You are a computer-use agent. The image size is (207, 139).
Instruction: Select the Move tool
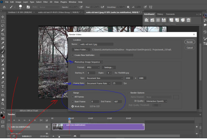(x=3, y=17)
